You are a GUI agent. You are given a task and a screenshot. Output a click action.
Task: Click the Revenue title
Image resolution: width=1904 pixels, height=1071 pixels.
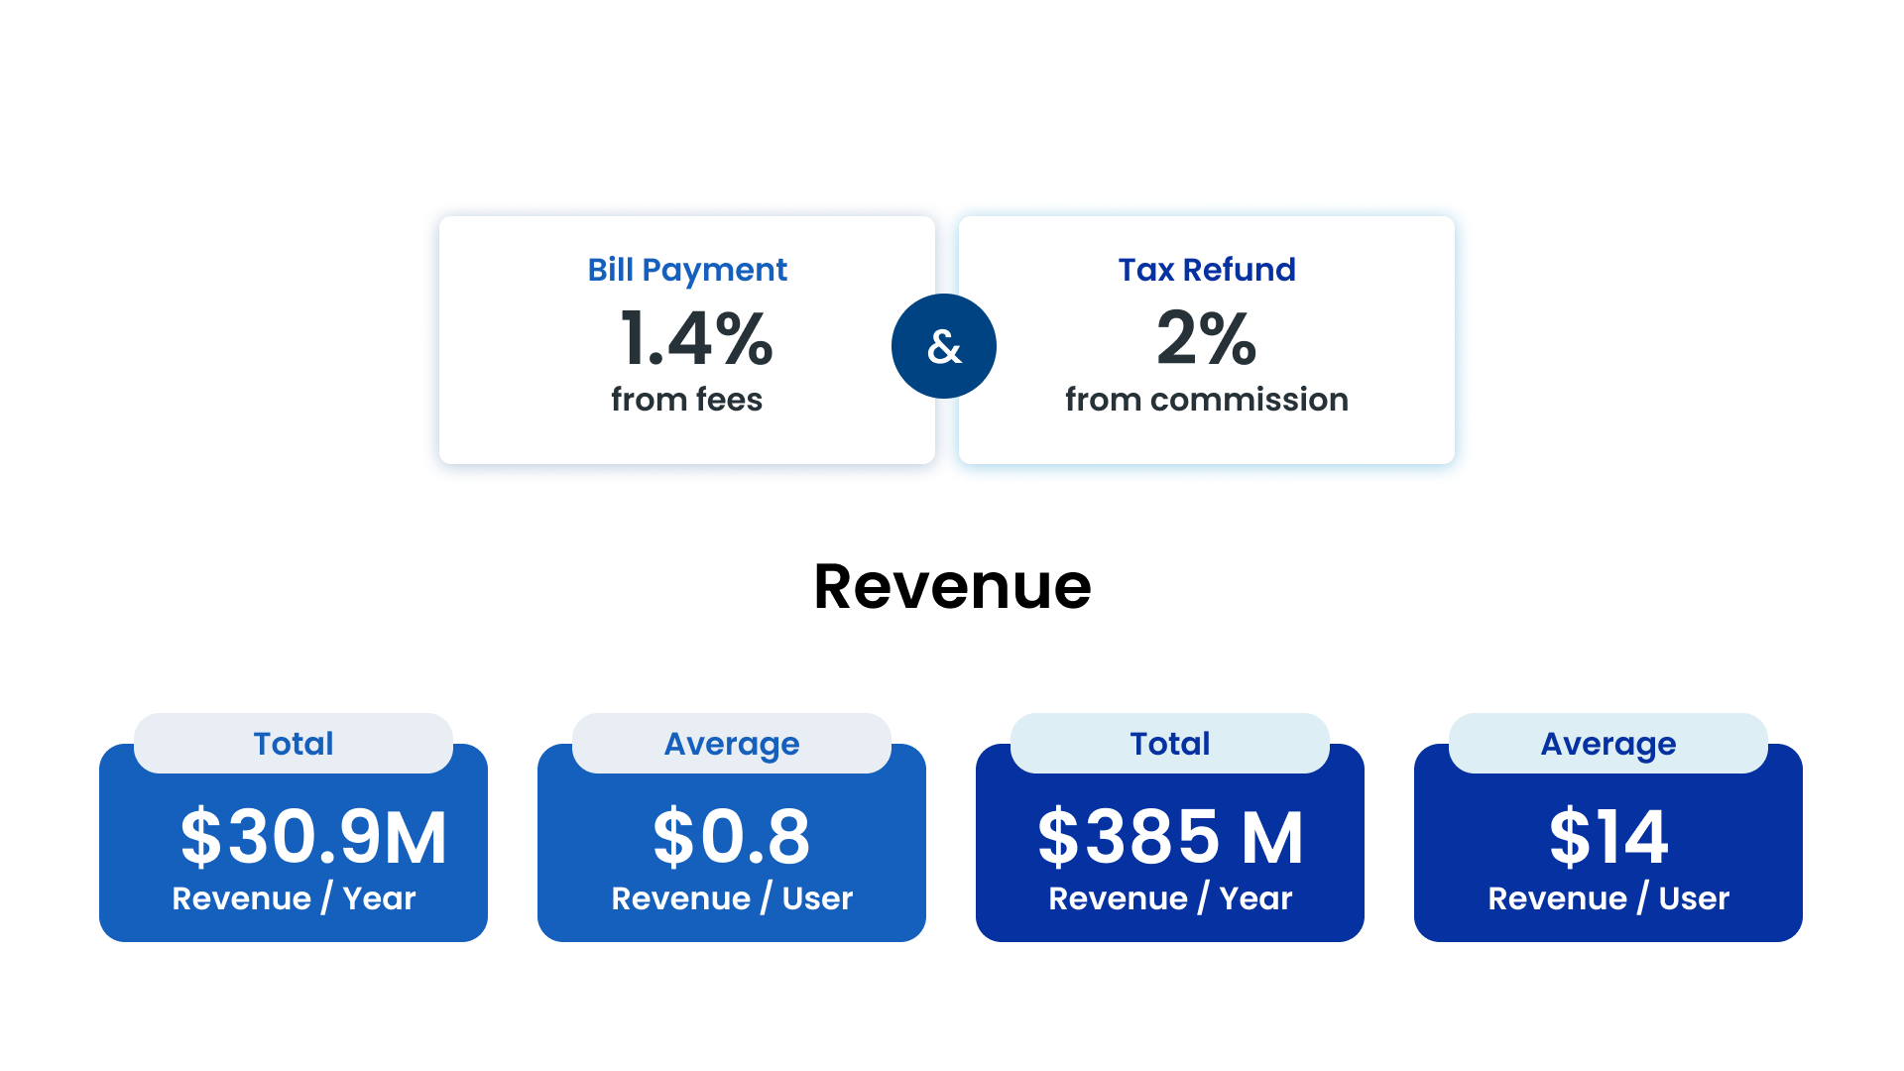coord(952,586)
